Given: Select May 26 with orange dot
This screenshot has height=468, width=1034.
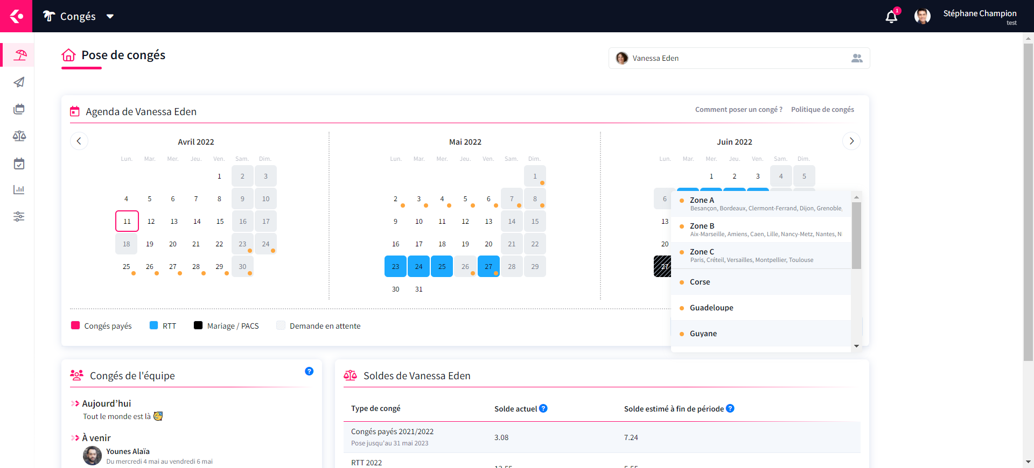Looking at the screenshot, I should [x=465, y=266].
